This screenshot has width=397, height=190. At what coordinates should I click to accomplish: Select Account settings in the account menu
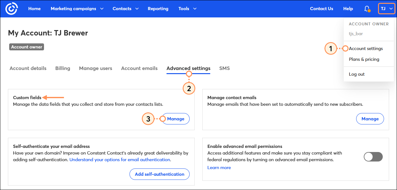[366, 48]
